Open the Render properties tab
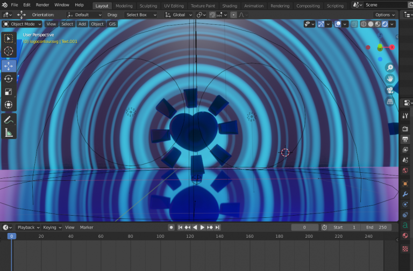Screen dimensions: 413x271 405,129
